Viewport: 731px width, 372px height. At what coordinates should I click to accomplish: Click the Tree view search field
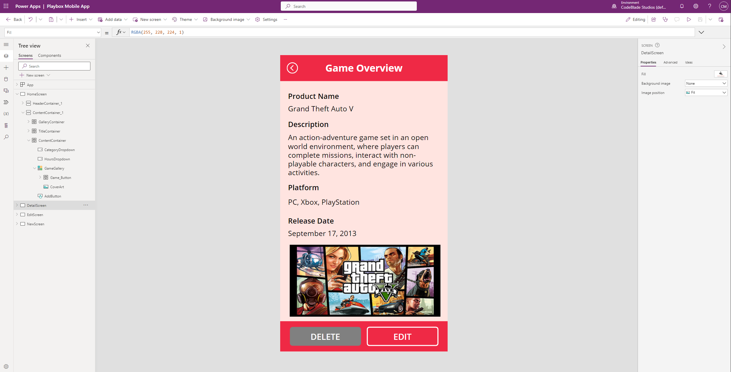tap(54, 66)
